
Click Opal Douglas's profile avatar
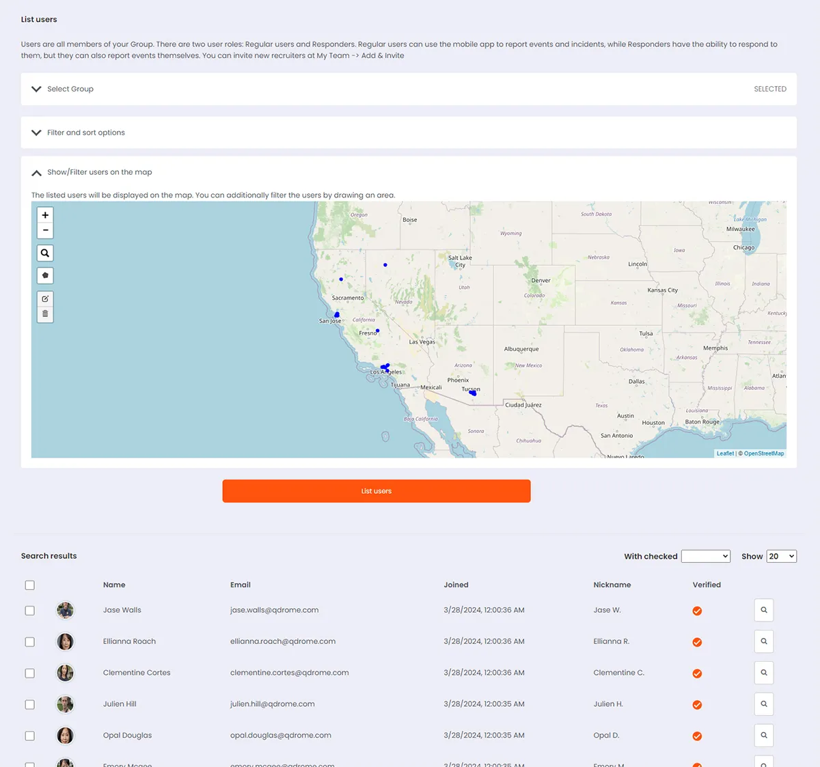click(x=65, y=736)
